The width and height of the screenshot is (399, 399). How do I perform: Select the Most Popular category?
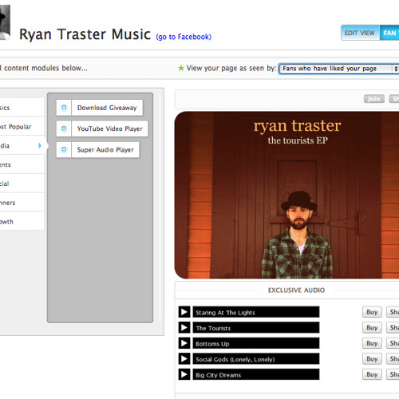coord(15,127)
